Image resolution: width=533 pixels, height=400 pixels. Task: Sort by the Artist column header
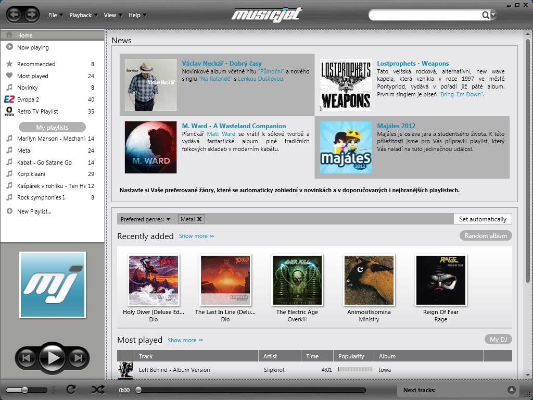click(280, 356)
